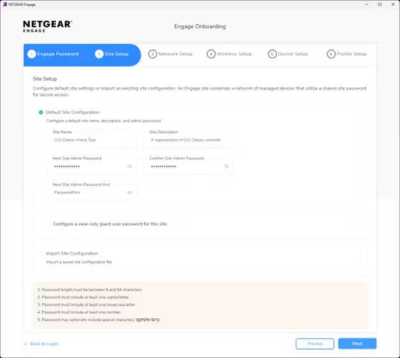Enable view-only guest user password checkbox
This screenshot has width=400, height=358.
point(48,224)
